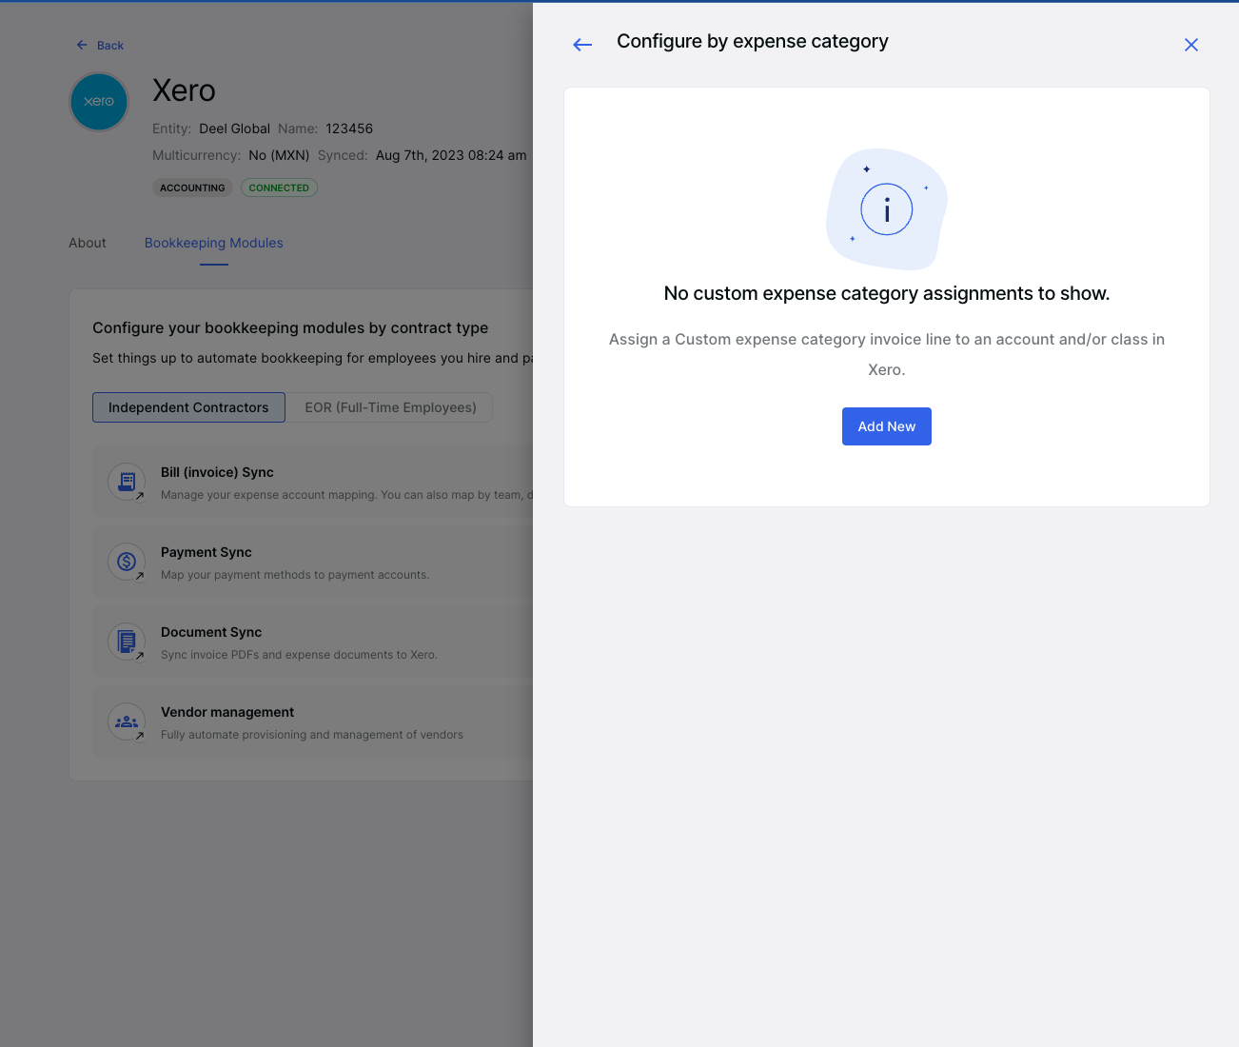
Task: Open the Payment Sync module title
Action: (x=206, y=552)
